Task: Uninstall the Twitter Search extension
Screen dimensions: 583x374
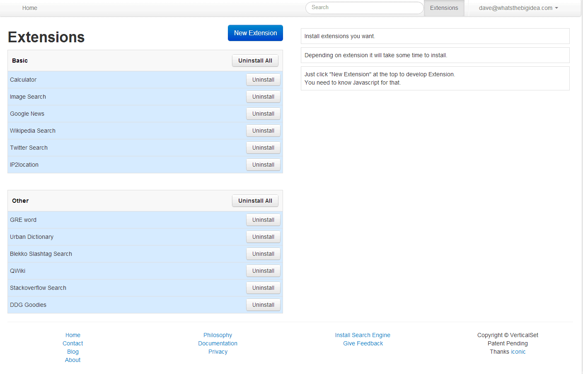Action: tap(263, 148)
